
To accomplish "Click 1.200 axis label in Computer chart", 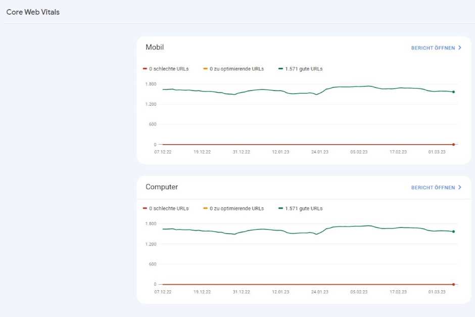I will click(151, 244).
